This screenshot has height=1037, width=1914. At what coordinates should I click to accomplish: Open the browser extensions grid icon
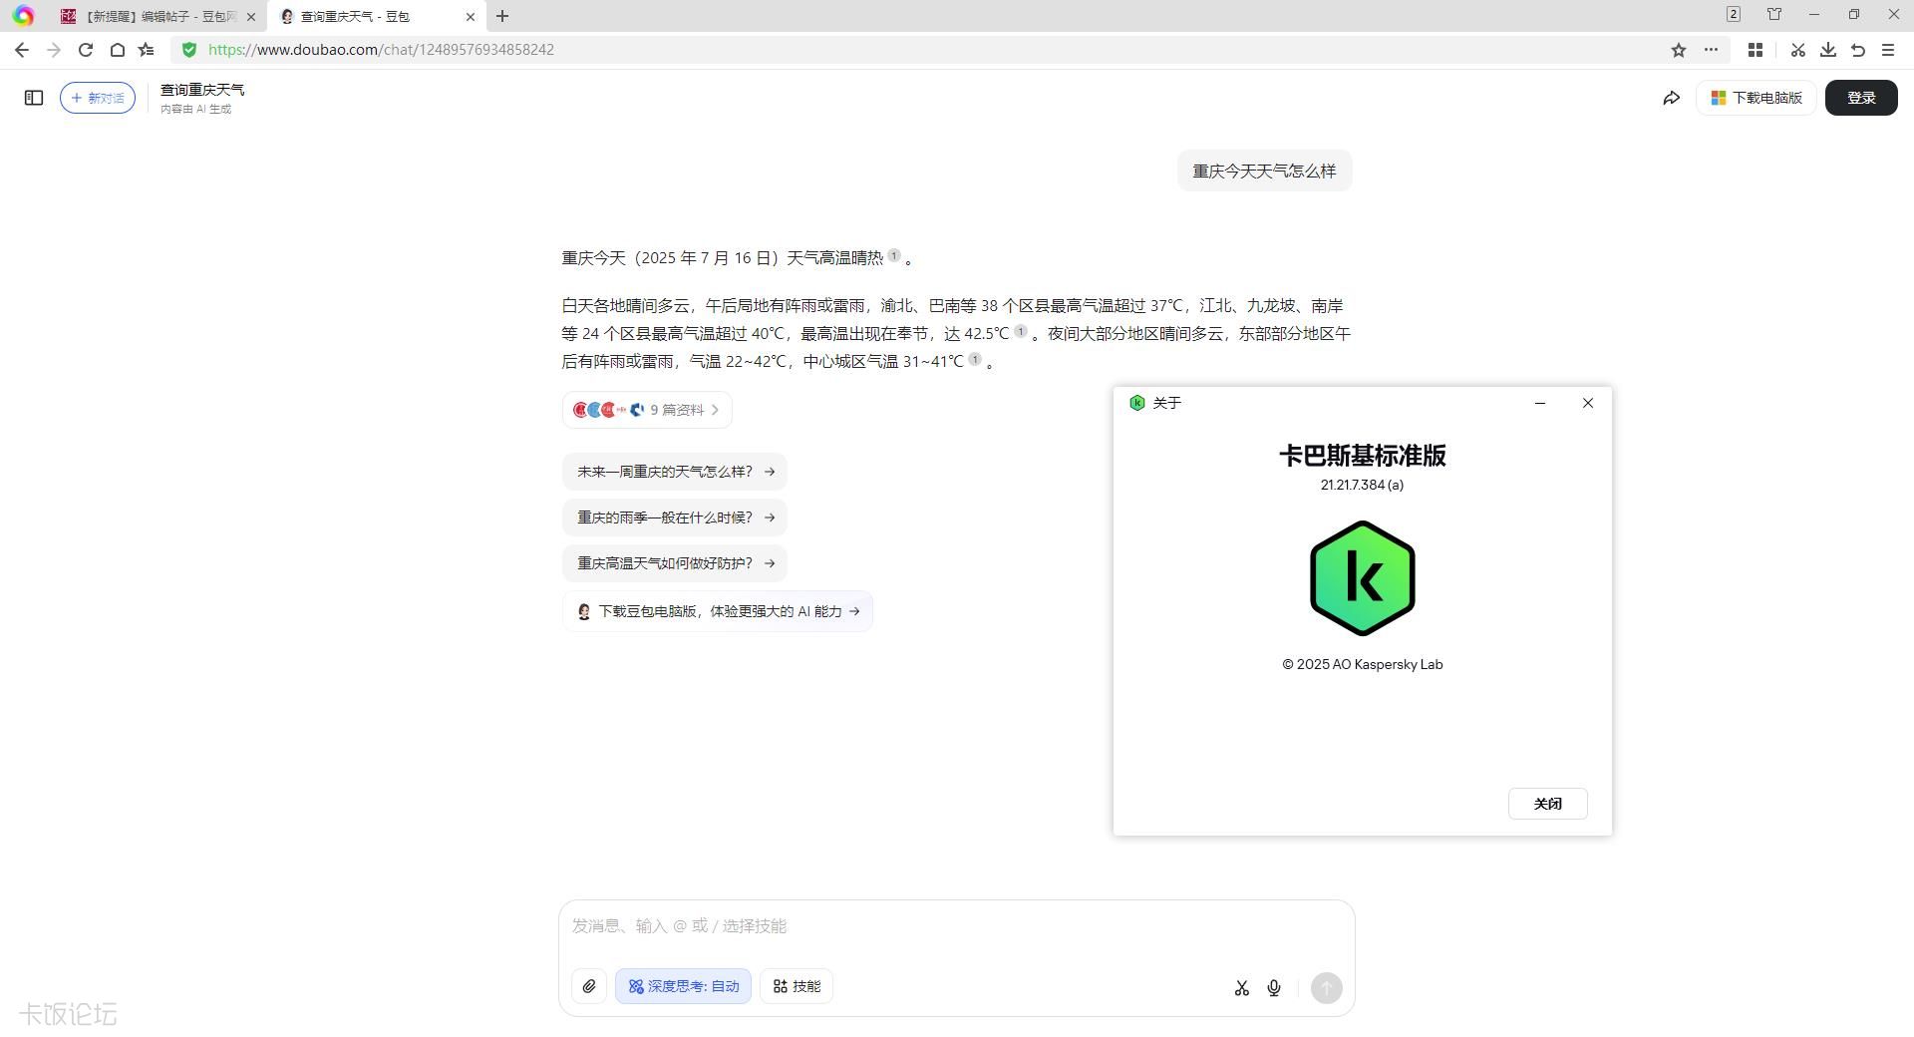tap(1755, 50)
